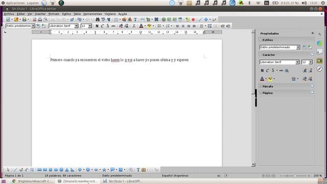Select the freeform line tool in drawing toolbar
Viewport: 327px width, 184px height.
pyautogui.click(x=21, y=170)
